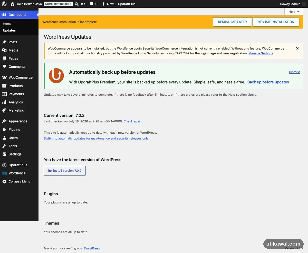
Task: Open the Media menu label
Action: pyautogui.click(x=13, y=50)
